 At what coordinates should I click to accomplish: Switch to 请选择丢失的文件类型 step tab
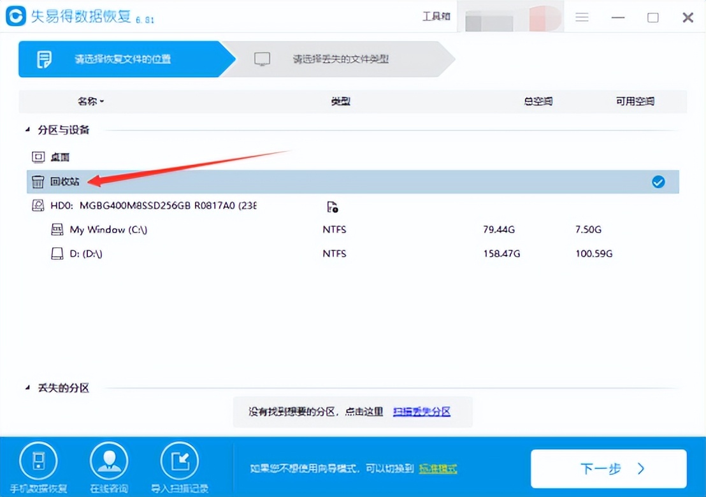[x=340, y=59]
